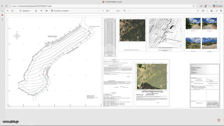Click the Adobe PDF icon in corner
This screenshot has width=224, height=126.
(x=219, y=120)
